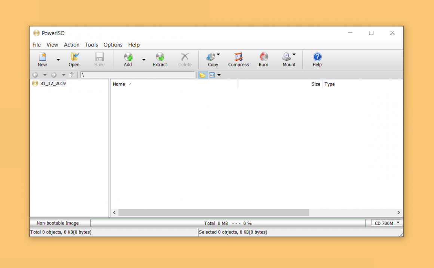Click the Compress toolbar icon
434x268 pixels.
(238, 57)
